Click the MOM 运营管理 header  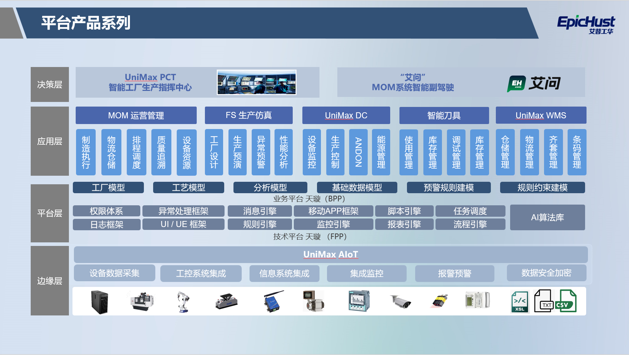pos(136,115)
